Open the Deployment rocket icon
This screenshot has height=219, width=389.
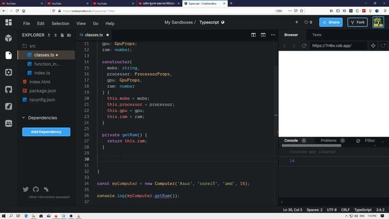tap(9, 106)
